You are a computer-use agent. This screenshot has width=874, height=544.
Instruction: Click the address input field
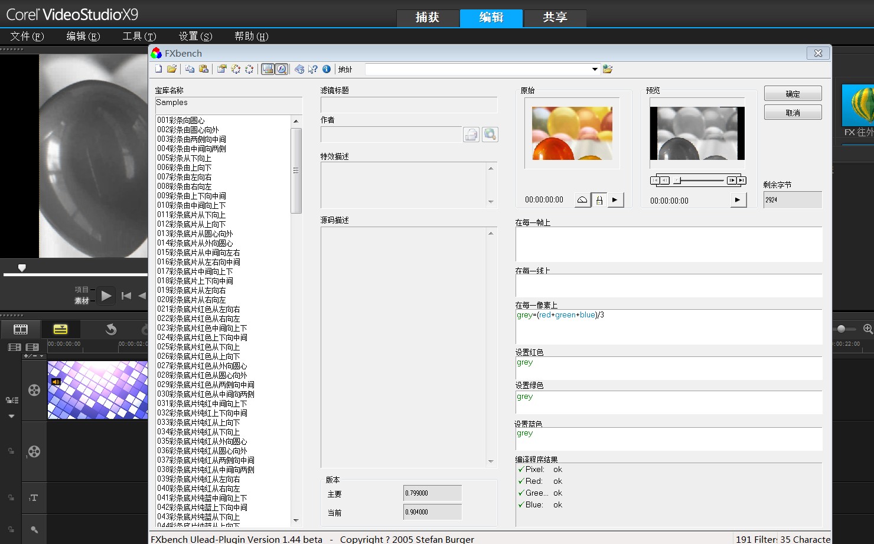[477, 69]
